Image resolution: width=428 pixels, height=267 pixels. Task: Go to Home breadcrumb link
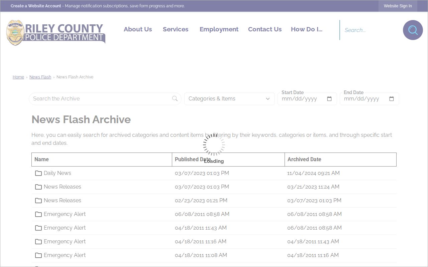18,77
